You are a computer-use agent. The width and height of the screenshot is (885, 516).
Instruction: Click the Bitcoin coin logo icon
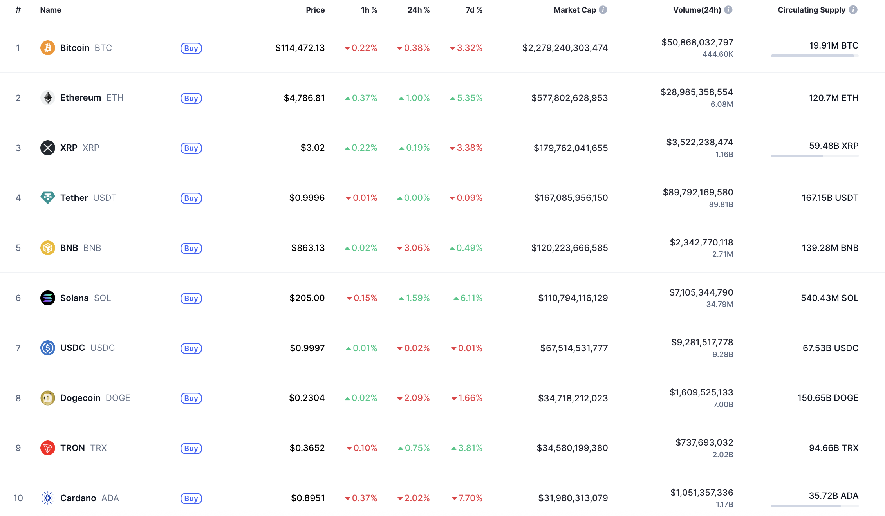pyautogui.click(x=48, y=48)
